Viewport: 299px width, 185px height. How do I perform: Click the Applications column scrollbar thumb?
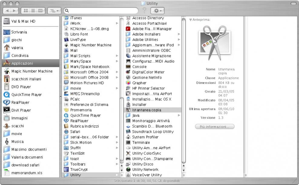122,129
